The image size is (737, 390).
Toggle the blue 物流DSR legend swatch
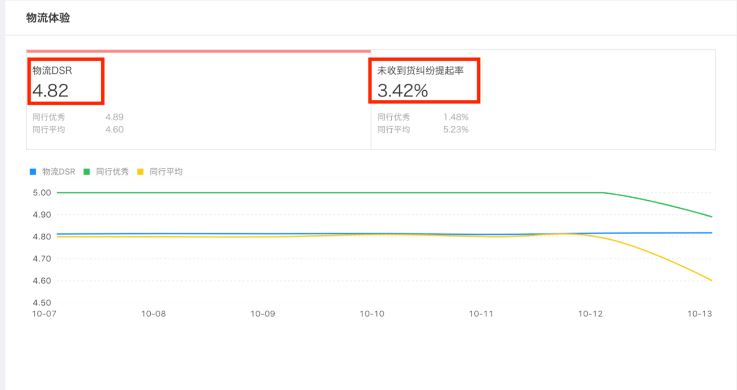coord(33,172)
